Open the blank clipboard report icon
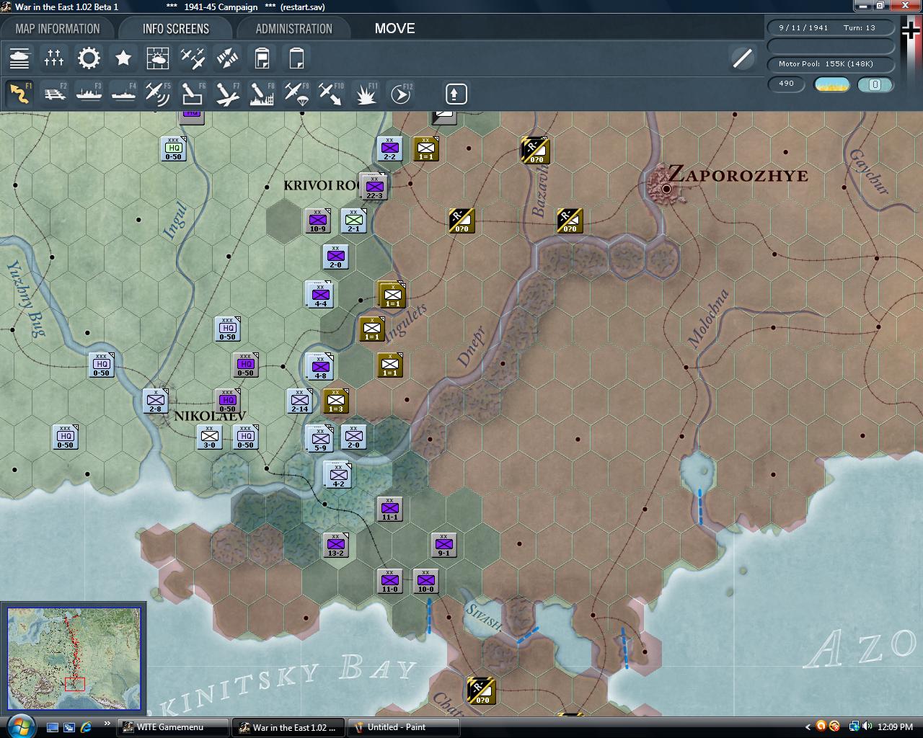 point(296,58)
